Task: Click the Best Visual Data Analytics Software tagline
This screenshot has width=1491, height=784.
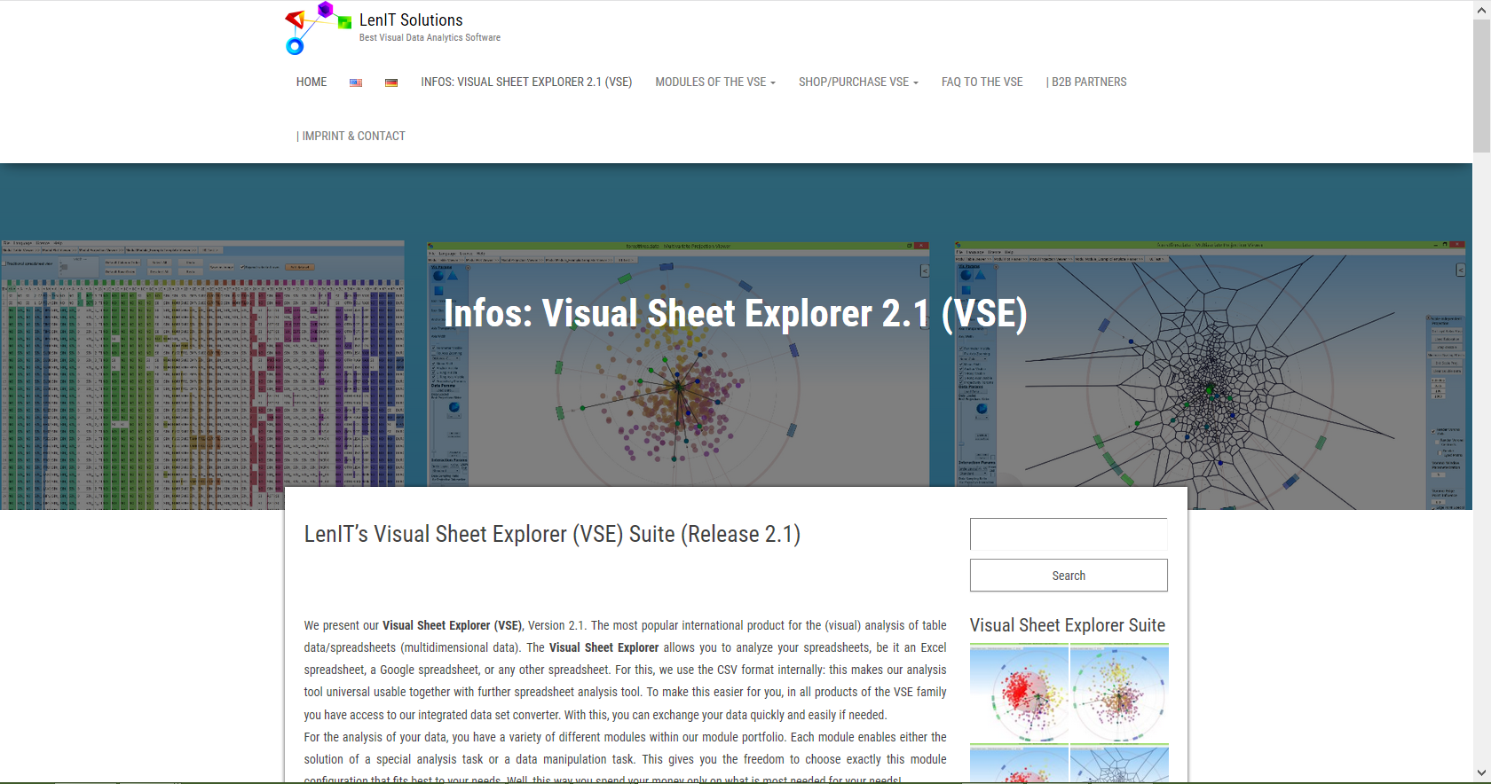Action: pyautogui.click(x=430, y=38)
